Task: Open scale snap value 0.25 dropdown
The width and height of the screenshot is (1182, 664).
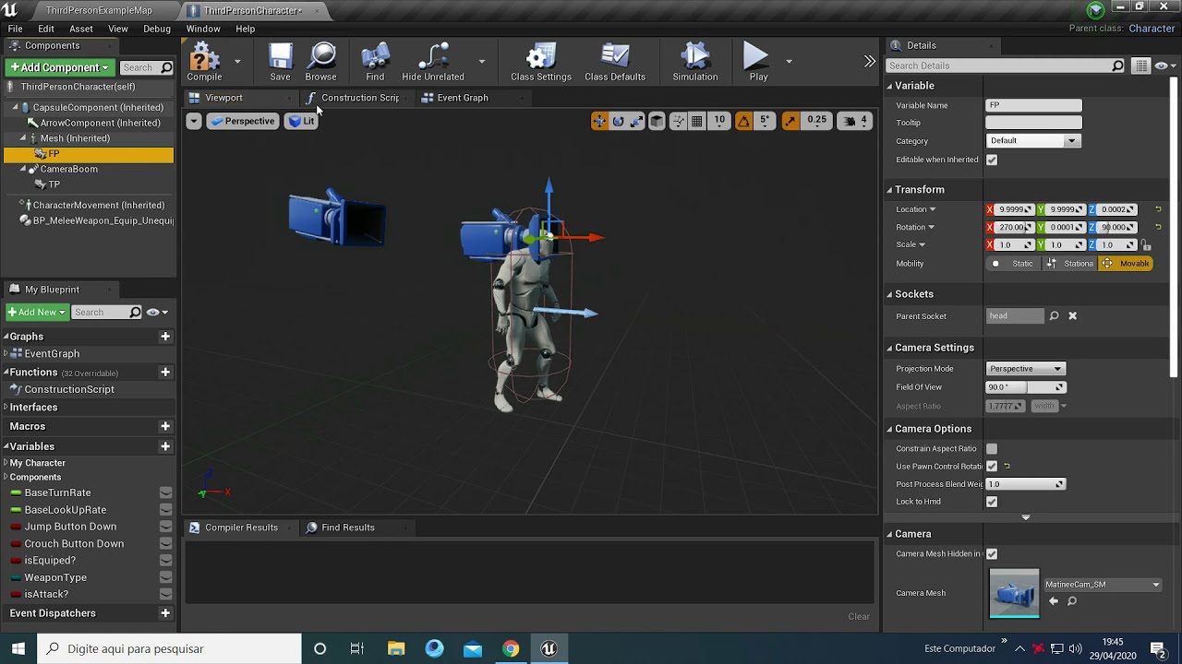Action: click(x=816, y=121)
